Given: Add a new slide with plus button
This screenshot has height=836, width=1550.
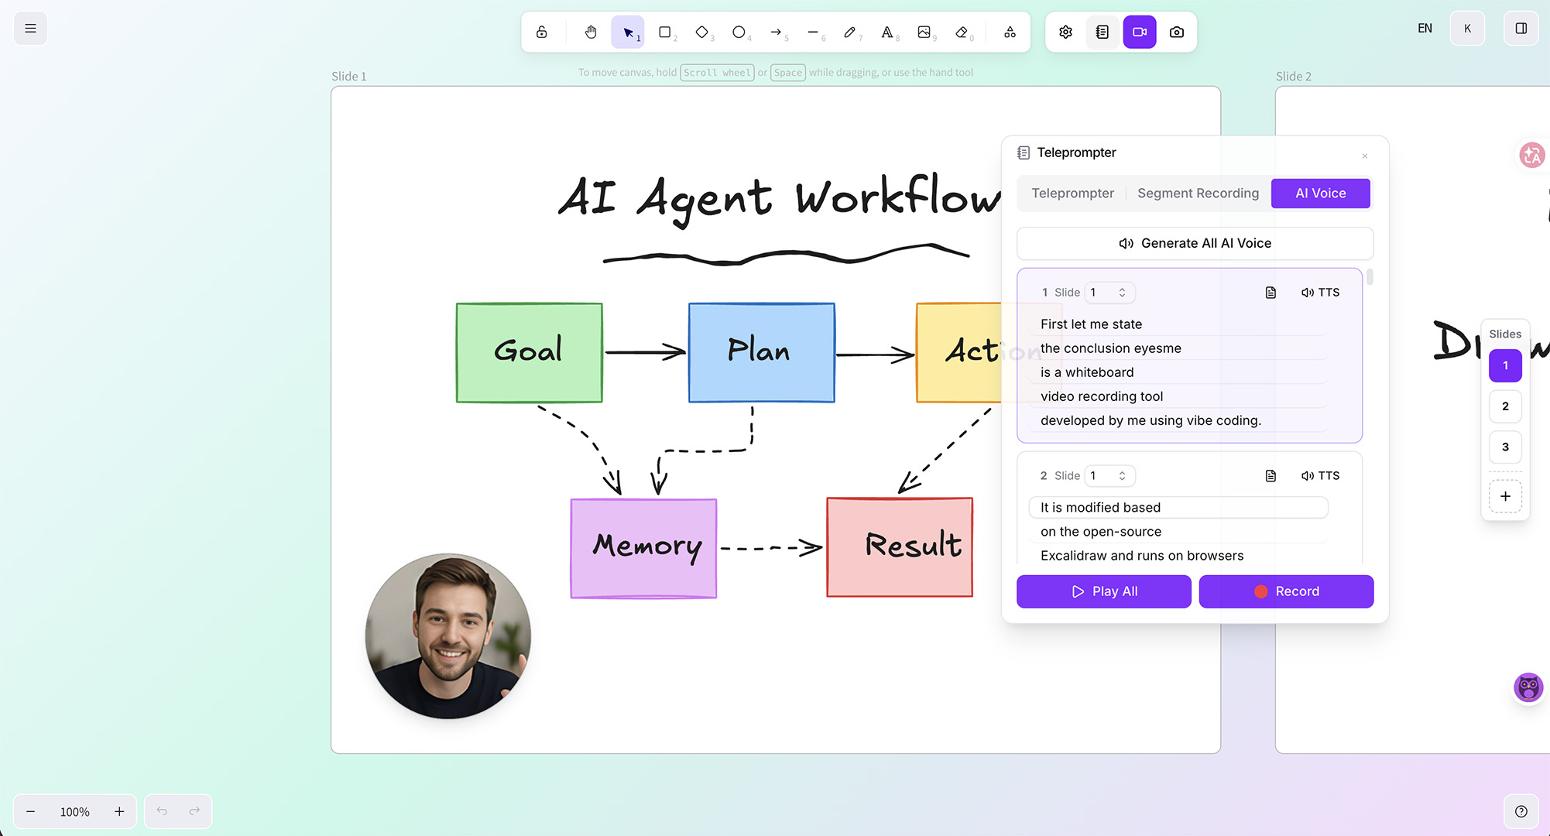Looking at the screenshot, I should (x=1505, y=496).
